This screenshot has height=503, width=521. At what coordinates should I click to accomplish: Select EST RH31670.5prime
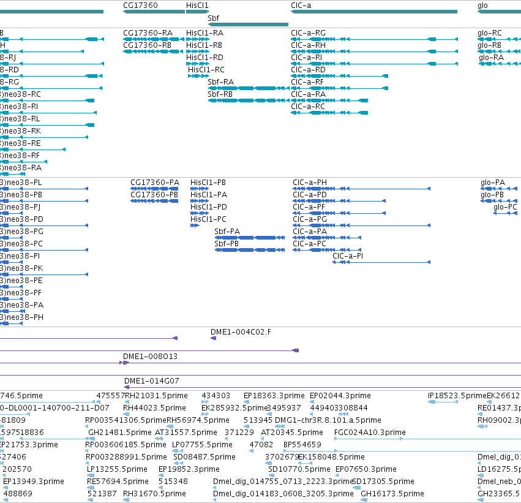point(154,494)
